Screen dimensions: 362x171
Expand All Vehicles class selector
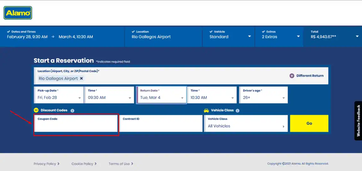click(x=246, y=124)
